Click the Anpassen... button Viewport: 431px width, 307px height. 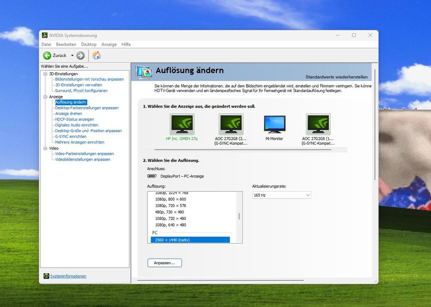165,263
